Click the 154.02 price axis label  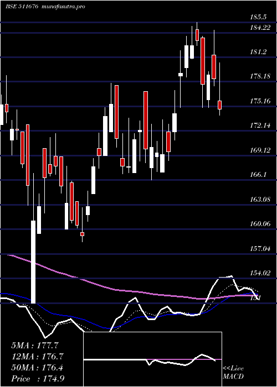(x=260, y=273)
